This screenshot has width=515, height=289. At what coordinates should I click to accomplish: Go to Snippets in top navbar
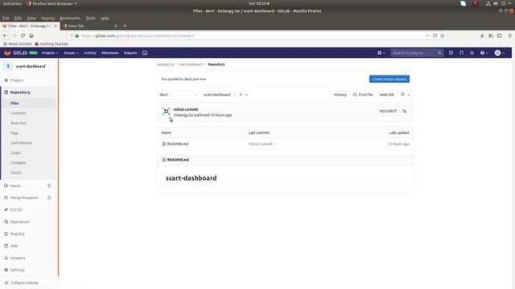(x=130, y=53)
